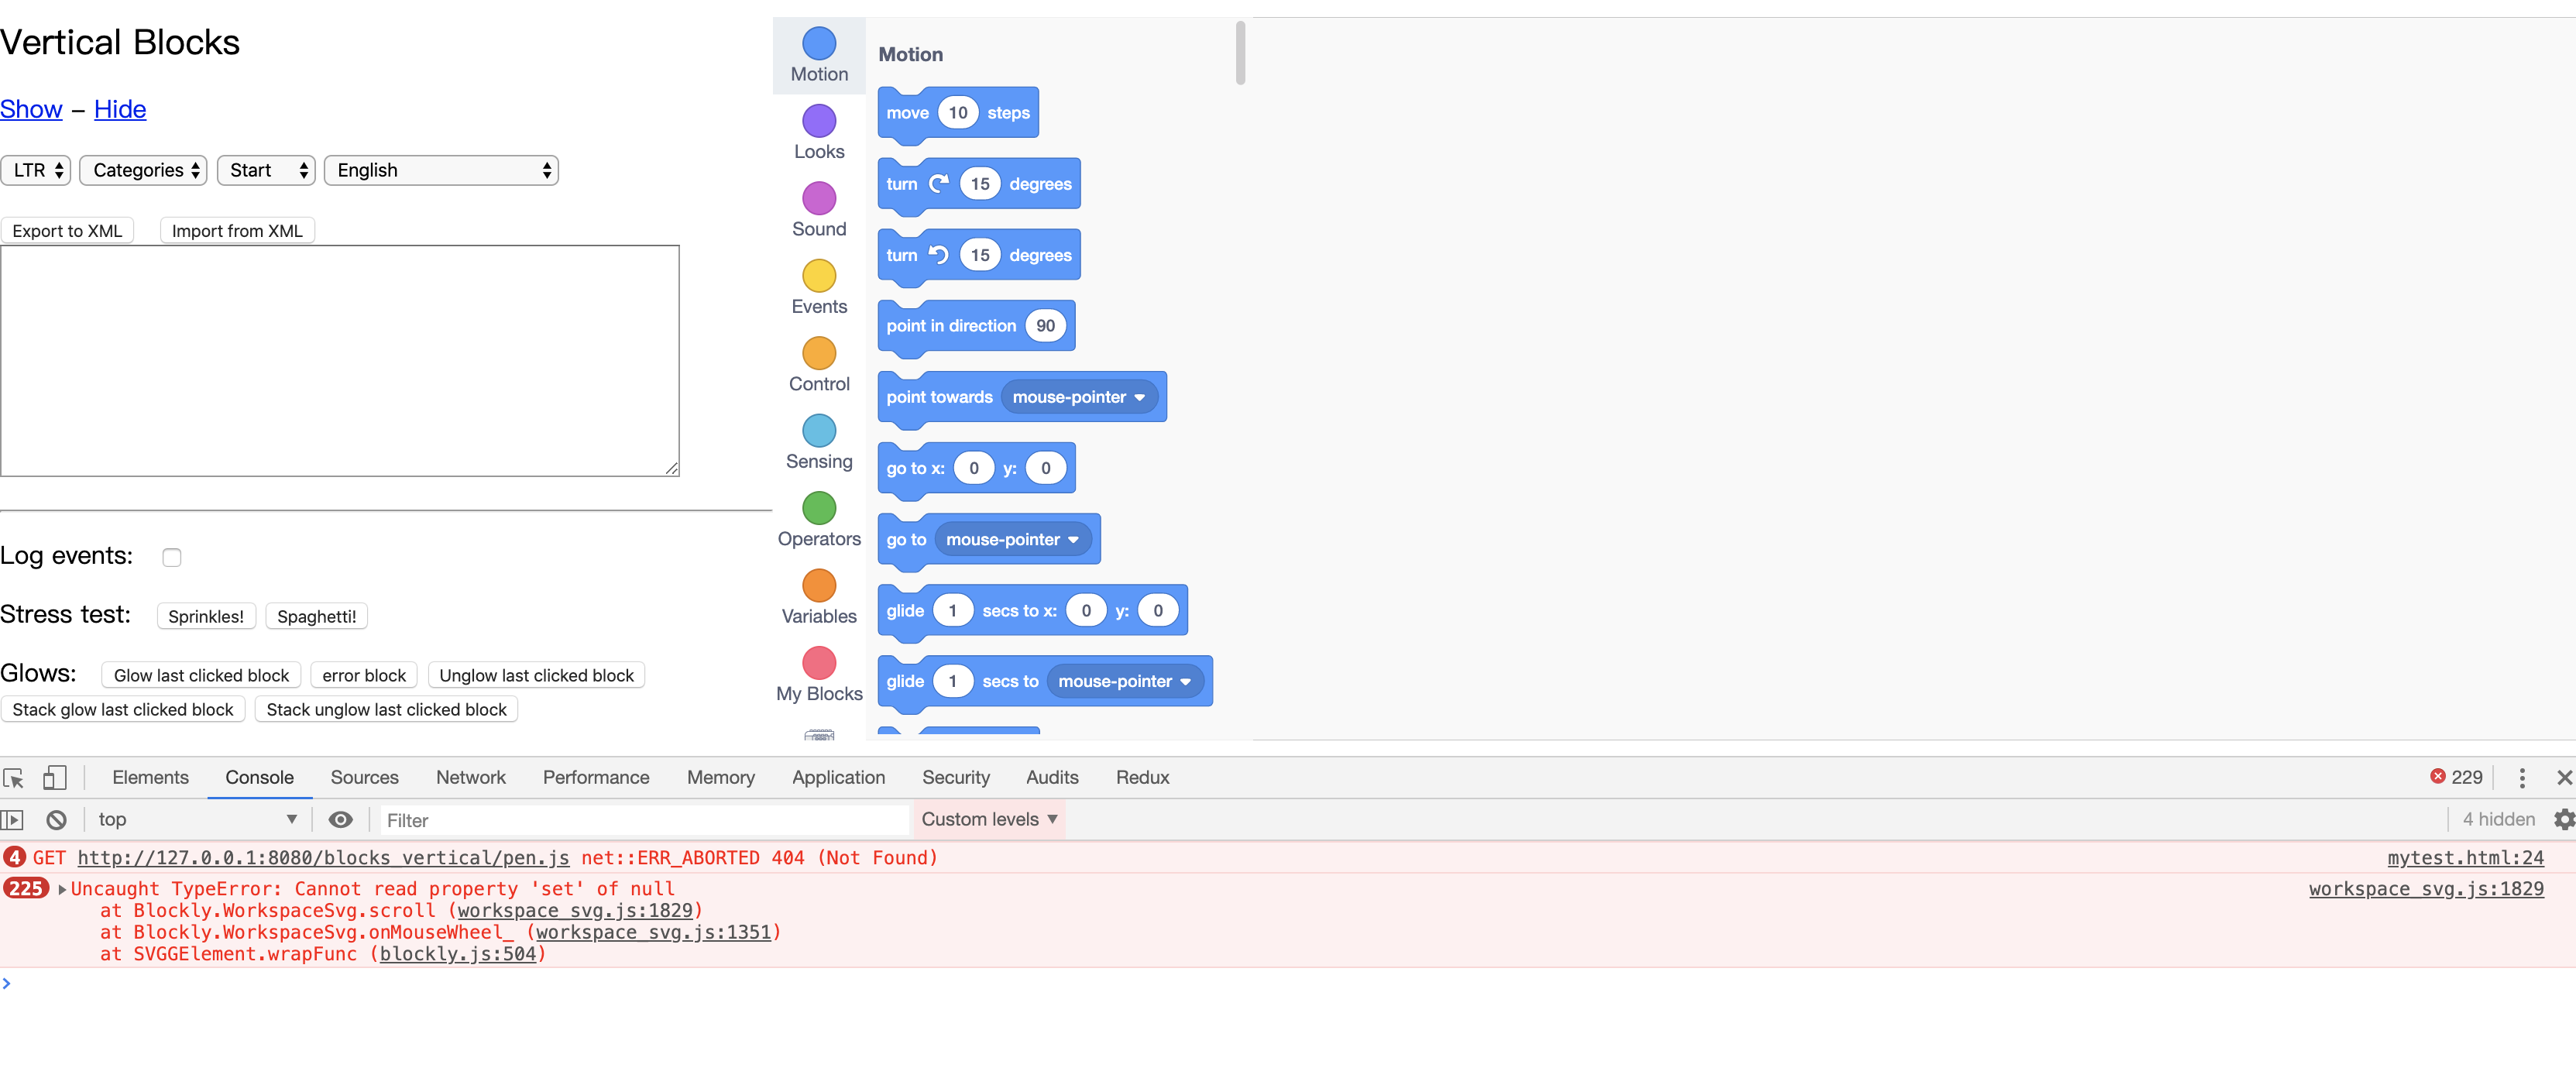Screen dimensions: 2576x1092
Task: Select the Control category circle
Action: coord(819,353)
